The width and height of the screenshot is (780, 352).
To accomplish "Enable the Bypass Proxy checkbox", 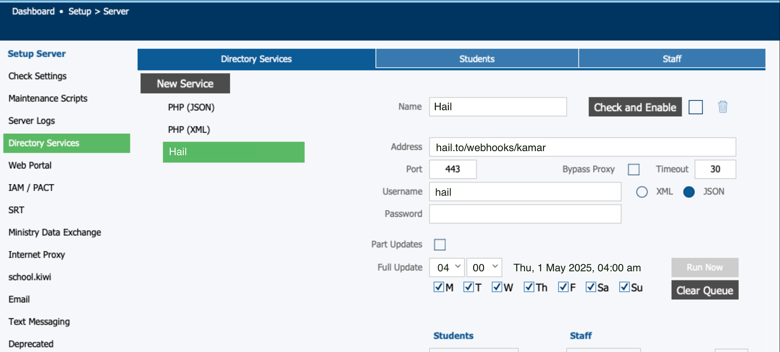I will click(633, 169).
